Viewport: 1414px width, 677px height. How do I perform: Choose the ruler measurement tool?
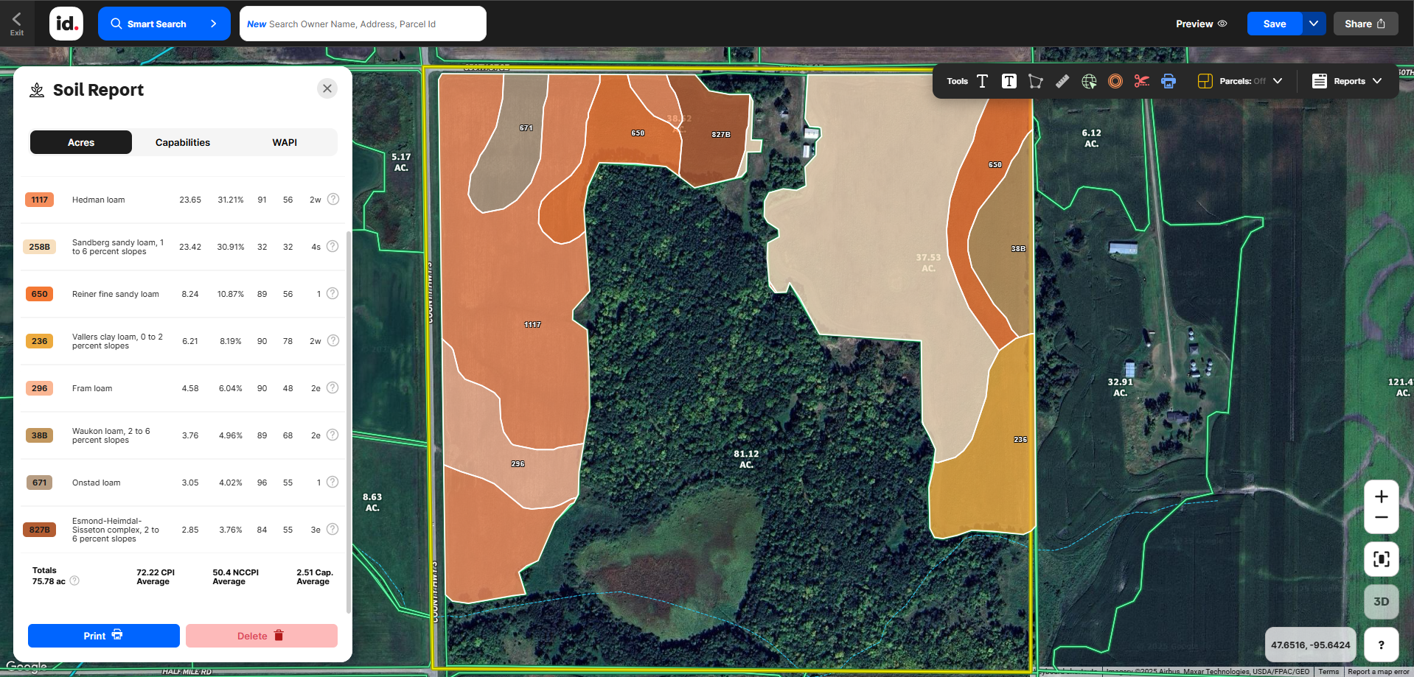coord(1062,81)
